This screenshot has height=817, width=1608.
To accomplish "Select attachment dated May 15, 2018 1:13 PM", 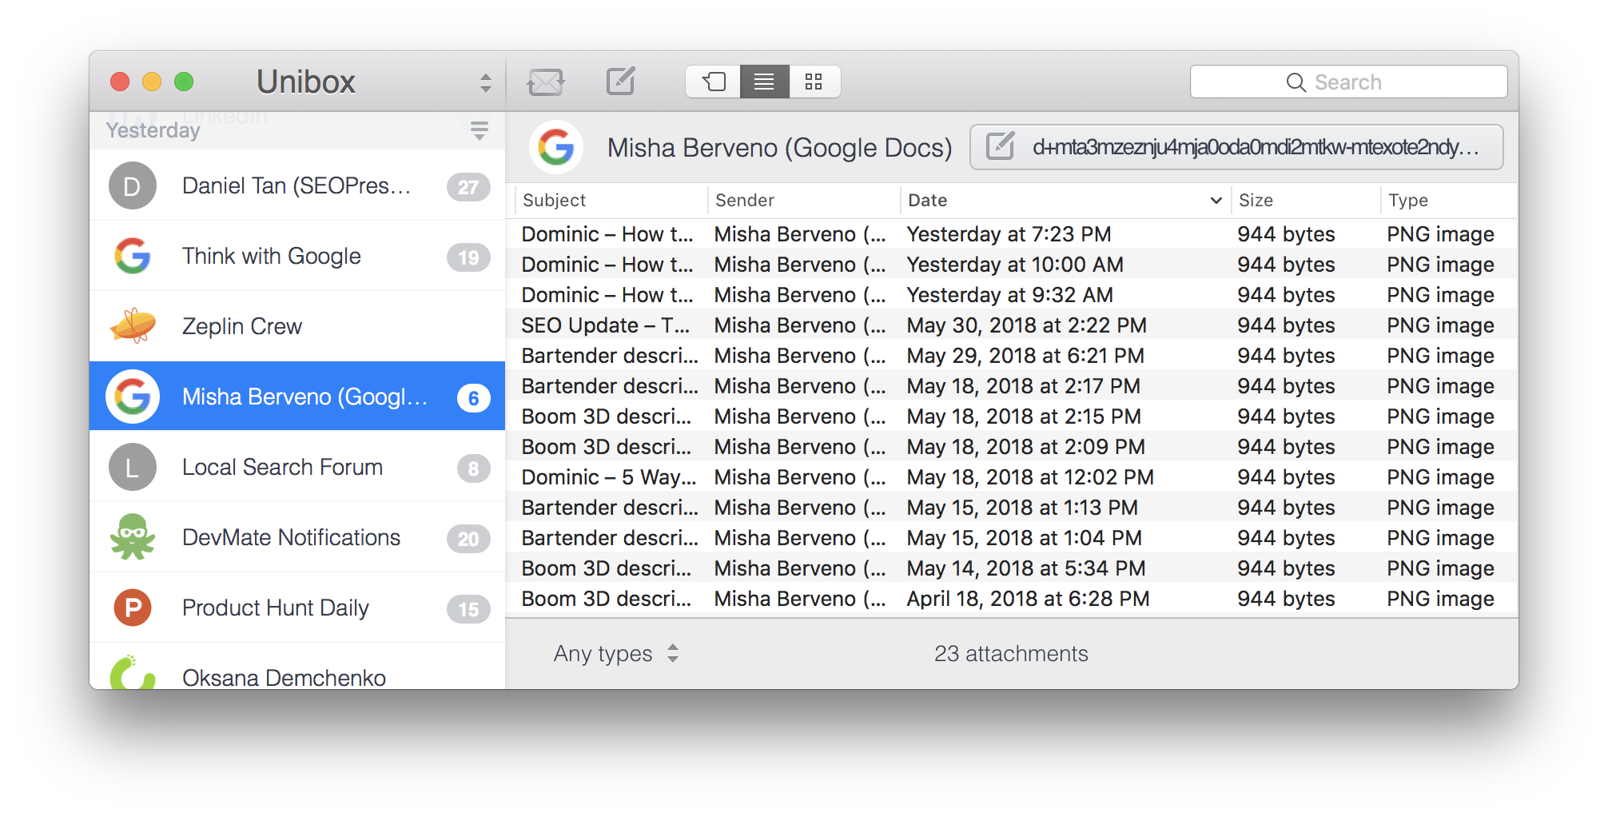I will point(1012,508).
